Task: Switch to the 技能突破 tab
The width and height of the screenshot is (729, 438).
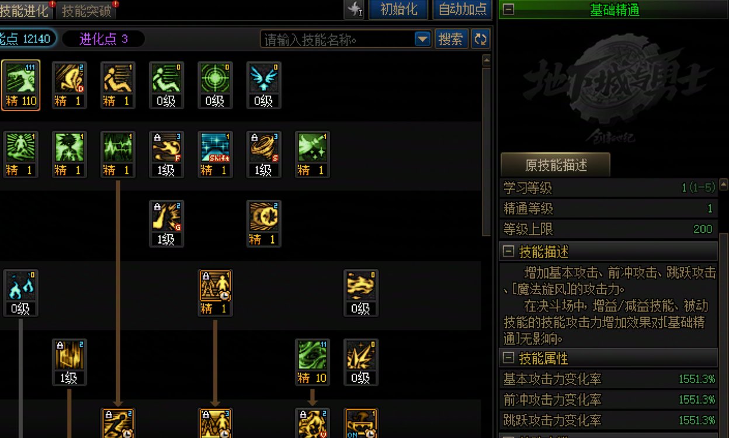Action: [86, 10]
